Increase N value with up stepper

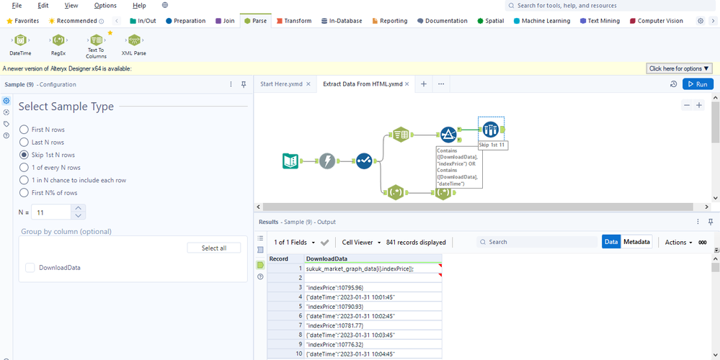pyautogui.click(x=79, y=208)
